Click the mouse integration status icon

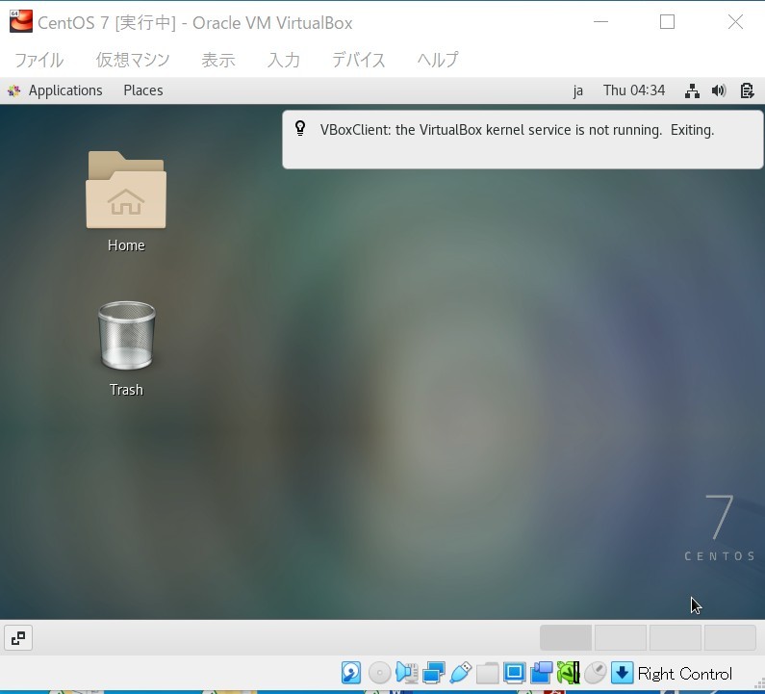click(596, 673)
